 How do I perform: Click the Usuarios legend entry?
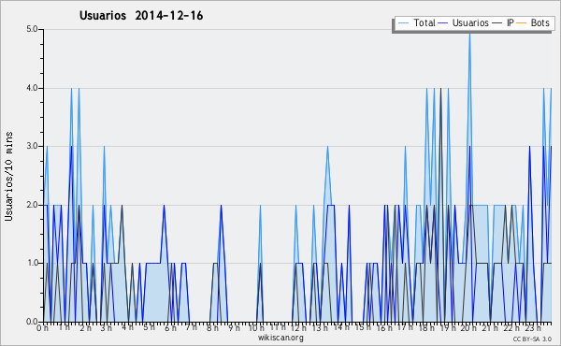(464, 22)
